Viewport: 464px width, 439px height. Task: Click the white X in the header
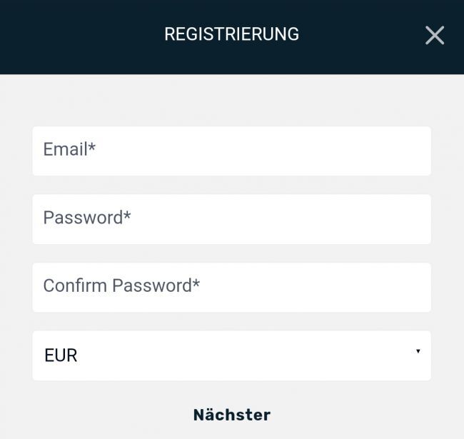click(434, 35)
